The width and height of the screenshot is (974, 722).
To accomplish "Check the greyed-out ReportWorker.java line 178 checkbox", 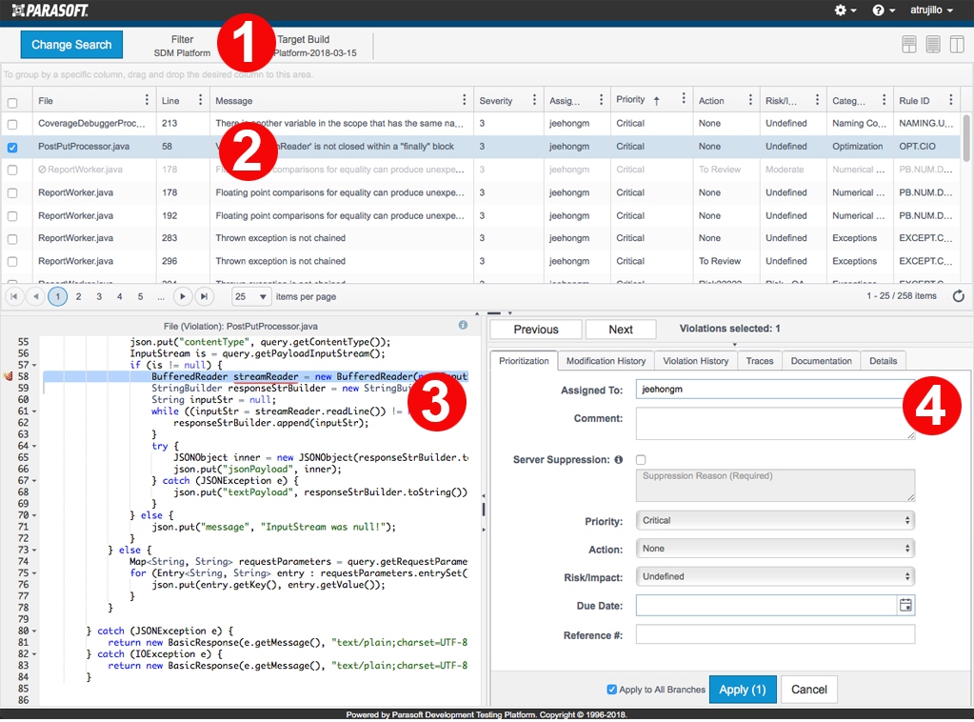I will (12, 170).
